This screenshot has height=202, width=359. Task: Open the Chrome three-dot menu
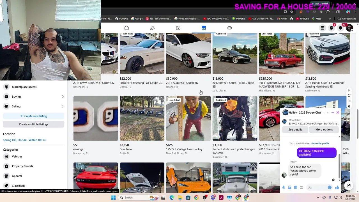click(355, 12)
